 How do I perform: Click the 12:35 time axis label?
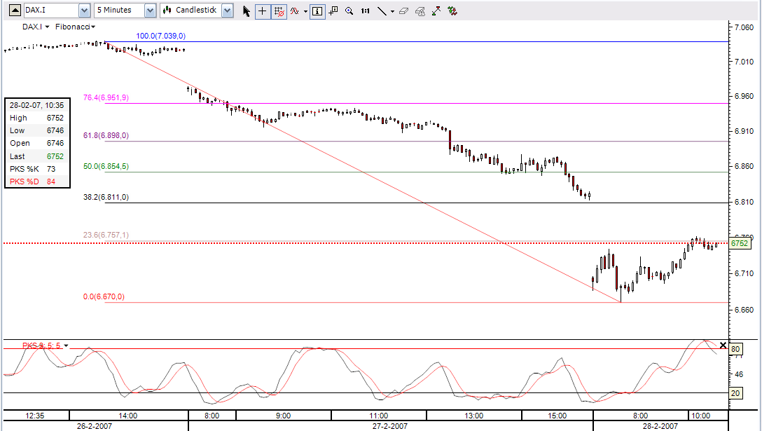coord(34,416)
